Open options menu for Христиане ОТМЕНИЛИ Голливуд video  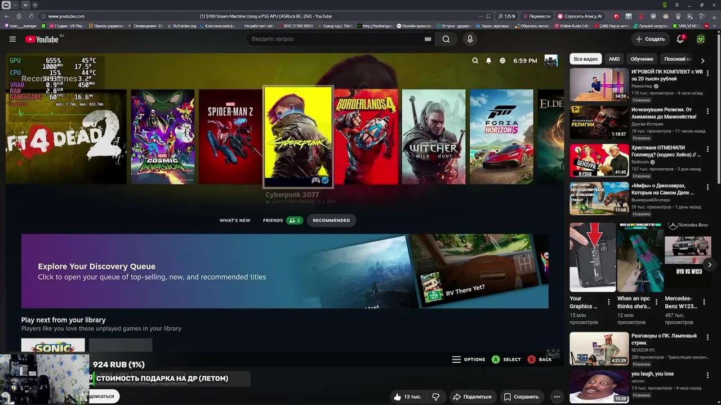point(708,148)
